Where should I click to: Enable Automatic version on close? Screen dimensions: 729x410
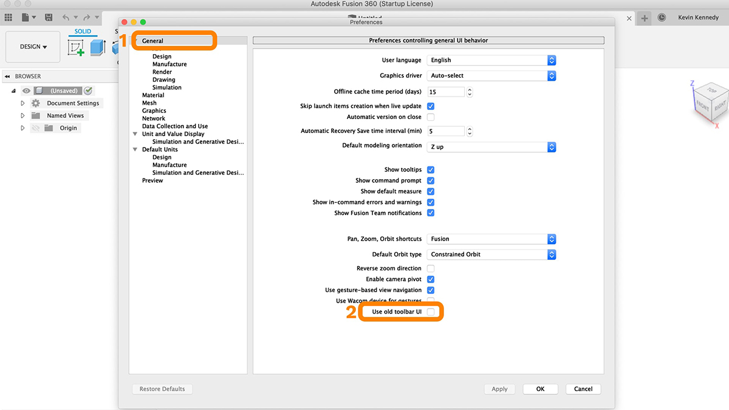(x=431, y=117)
